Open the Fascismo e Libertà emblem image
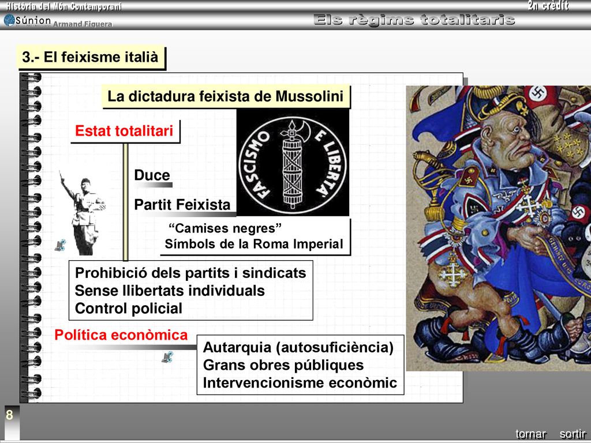Image resolution: width=591 pixels, height=443 pixels. pos(293,163)
